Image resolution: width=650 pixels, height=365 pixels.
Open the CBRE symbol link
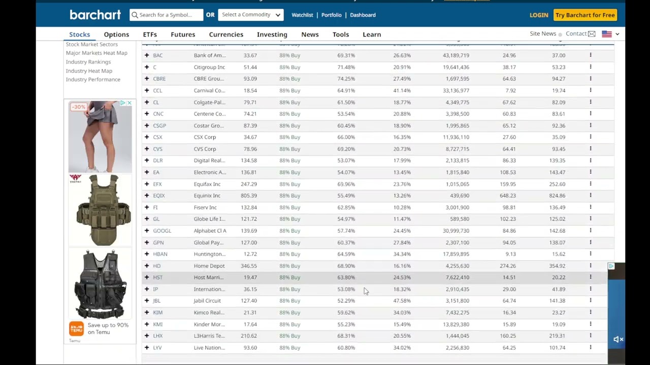coord(159,79)
